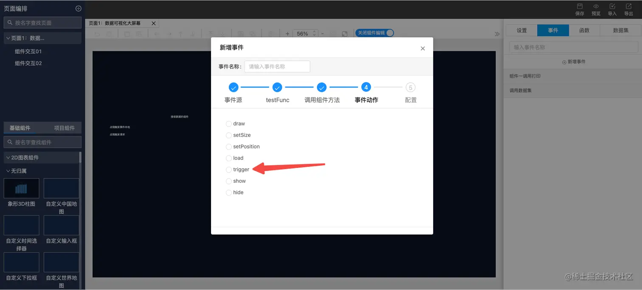Select the load radio option
Screen dimensions: 642x290
[229, 158]
